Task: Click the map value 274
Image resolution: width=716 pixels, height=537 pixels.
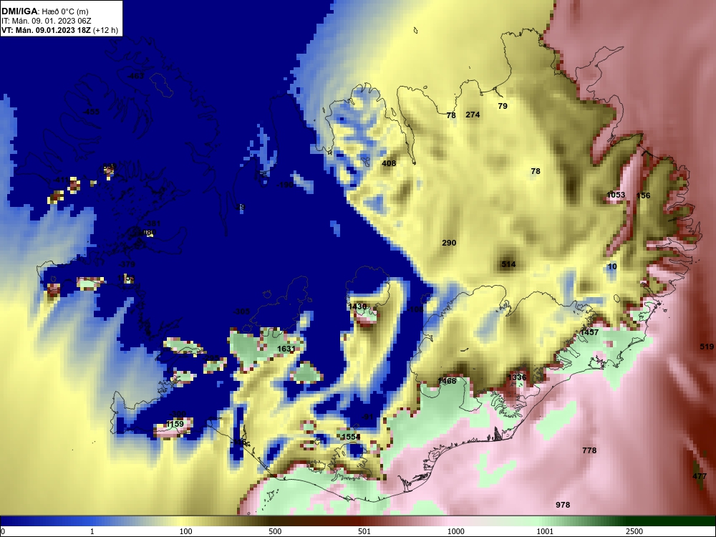Action: (x=473, y=115)
